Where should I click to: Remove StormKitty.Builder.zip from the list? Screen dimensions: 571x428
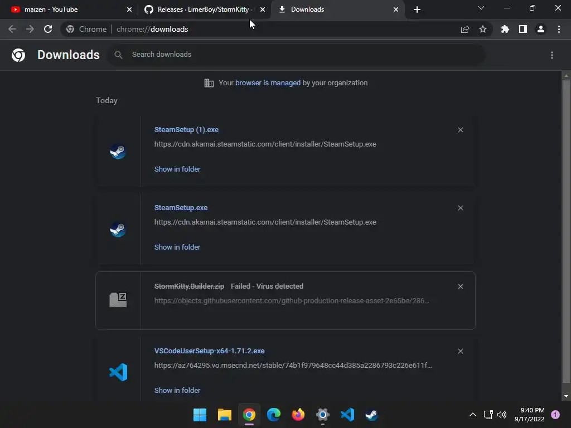coord(460,286)
